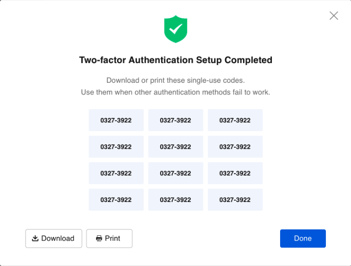Close the two-factor setup dialog

pyautogui.click(x=334, y=16)
